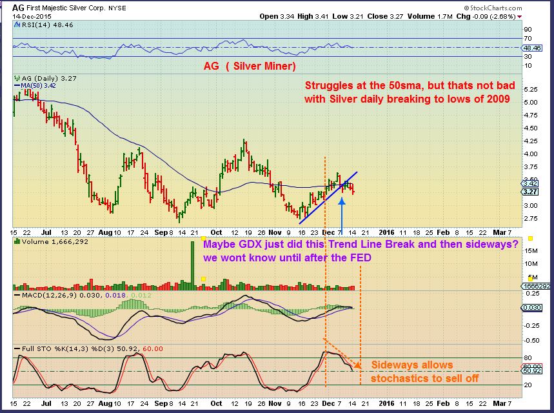554x413 pixels.
Task: Click the small icon before RSI(14) label
Action: tap(17, 25)
